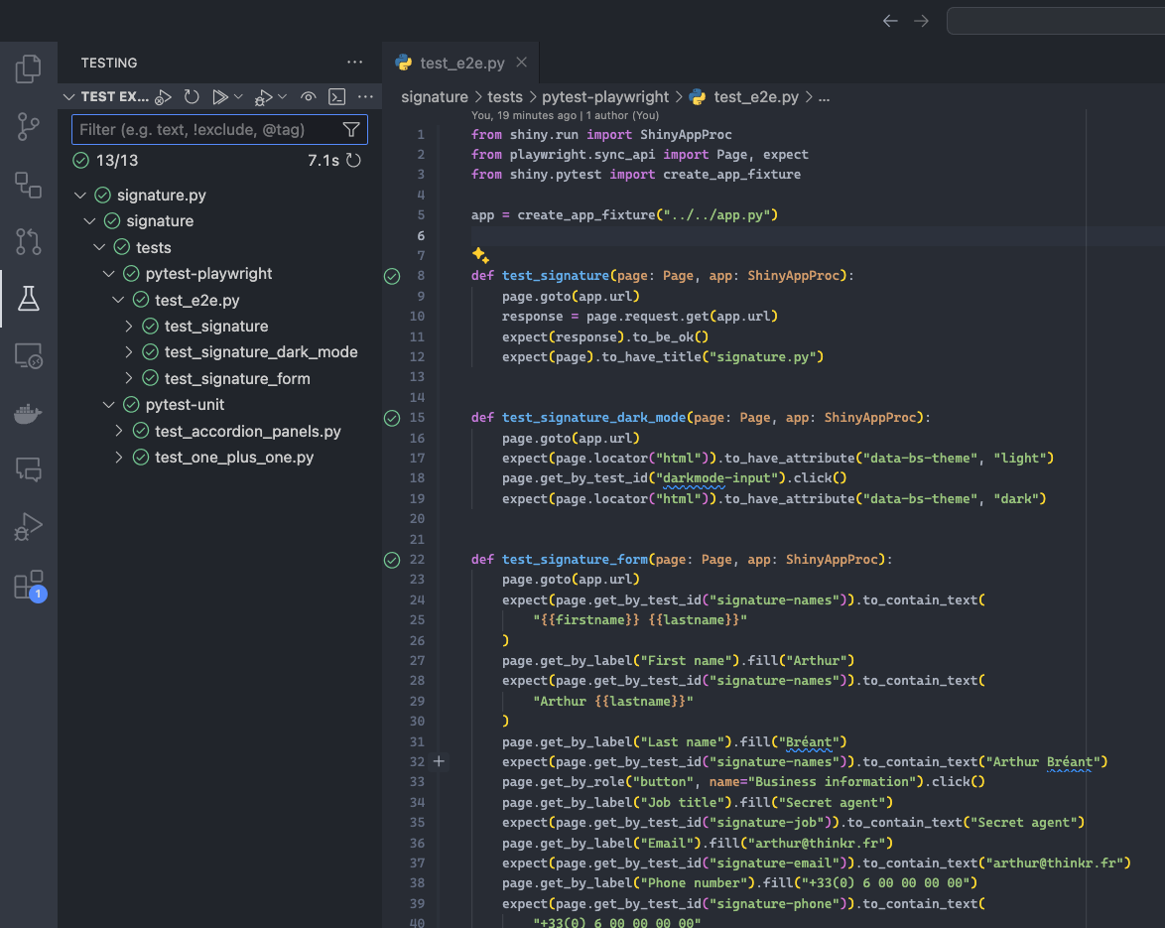Open the Testing flask view
Screen dimensions: 1165x928
pyautogui.click(x=28, y=299)
